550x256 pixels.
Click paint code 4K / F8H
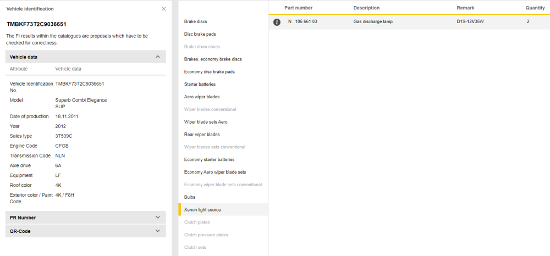click(64, 194)
